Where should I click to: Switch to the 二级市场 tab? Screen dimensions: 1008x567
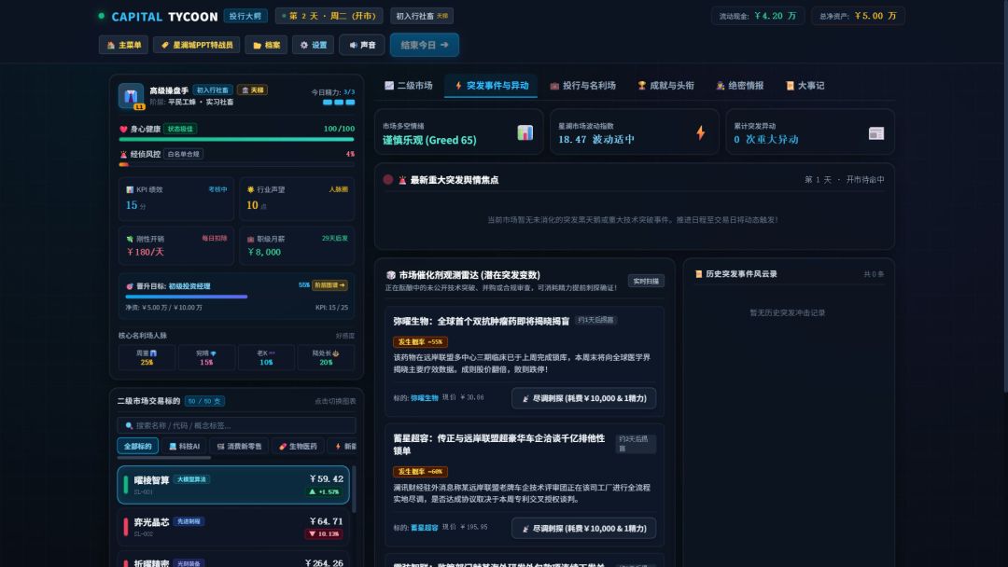(408, 86)
